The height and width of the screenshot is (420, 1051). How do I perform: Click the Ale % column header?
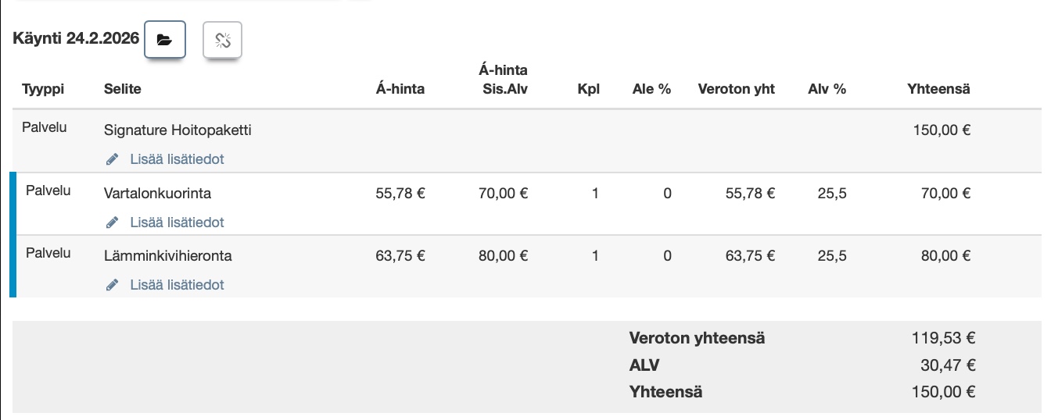click(651, 89)
